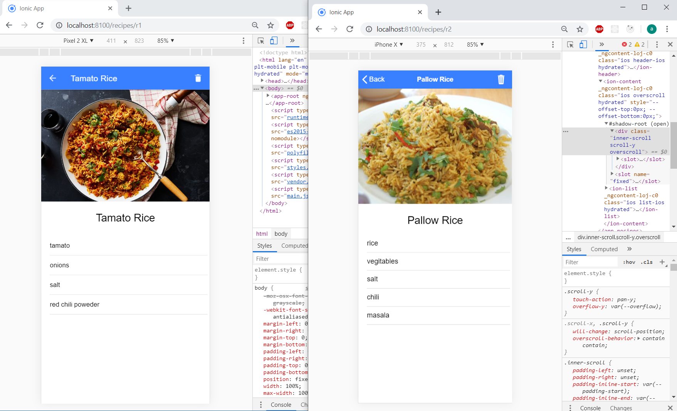Click the profile avatar in right browser
Image resolution: width=677 pixels, height=411 pixels.
tap(652, 29)
